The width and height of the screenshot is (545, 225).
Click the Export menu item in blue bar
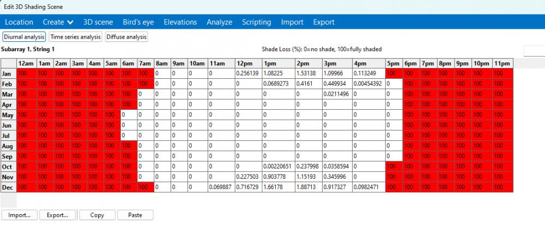click(x=324, y=22)
